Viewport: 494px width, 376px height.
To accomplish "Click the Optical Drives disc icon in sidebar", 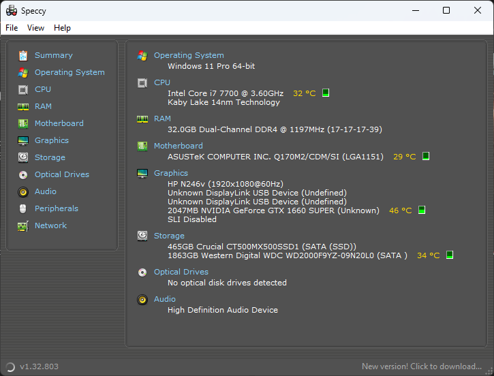I will [23, 175].
